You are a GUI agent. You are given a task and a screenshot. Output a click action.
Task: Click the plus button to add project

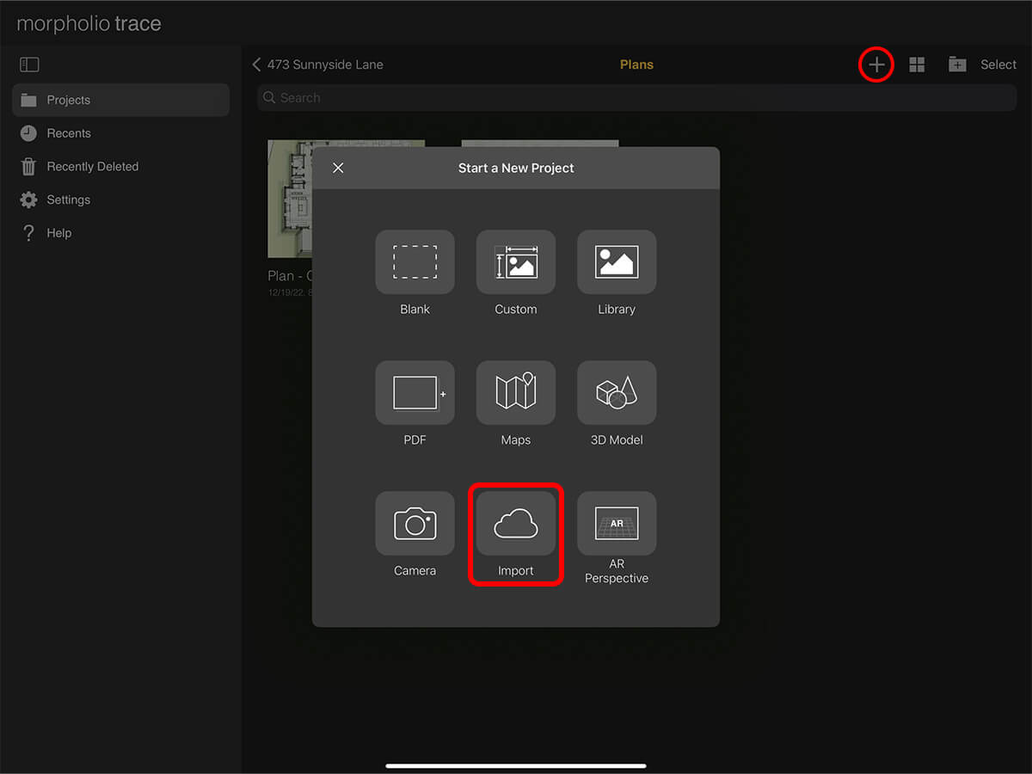pos(875,64)
